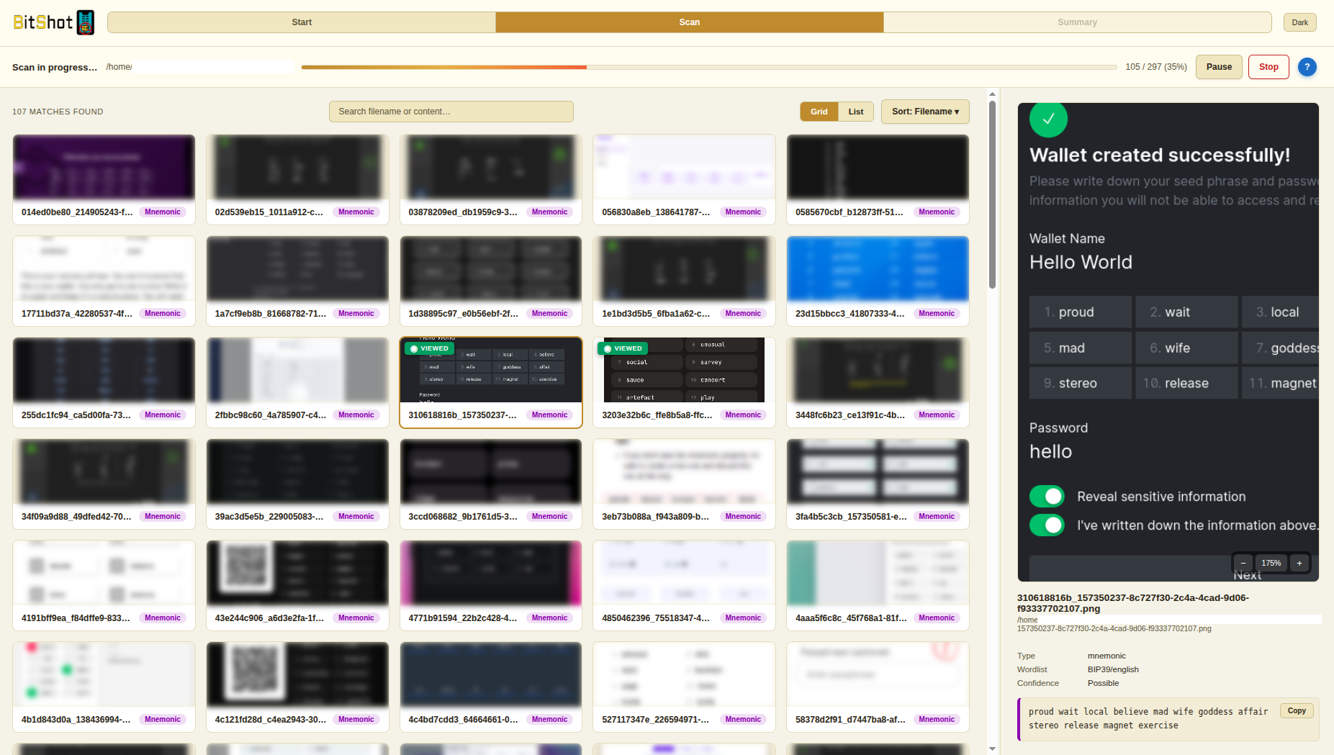Open thumbnail 1a7cf9eb8b_81668782
The width and height of the screenshot is (1334, 755).
click(x=297, y=281)
